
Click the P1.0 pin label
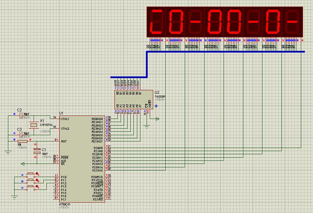[64, 177]
